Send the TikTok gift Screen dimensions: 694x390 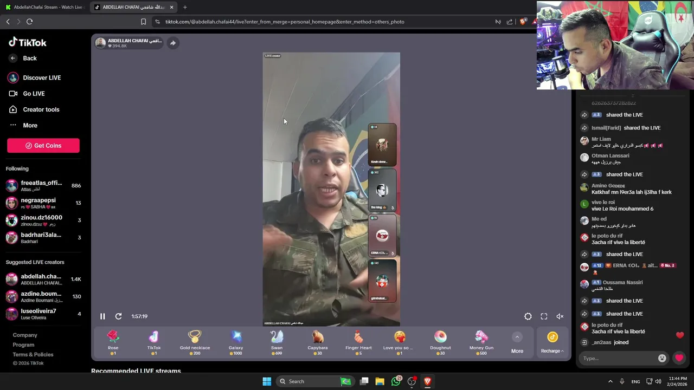154,342
